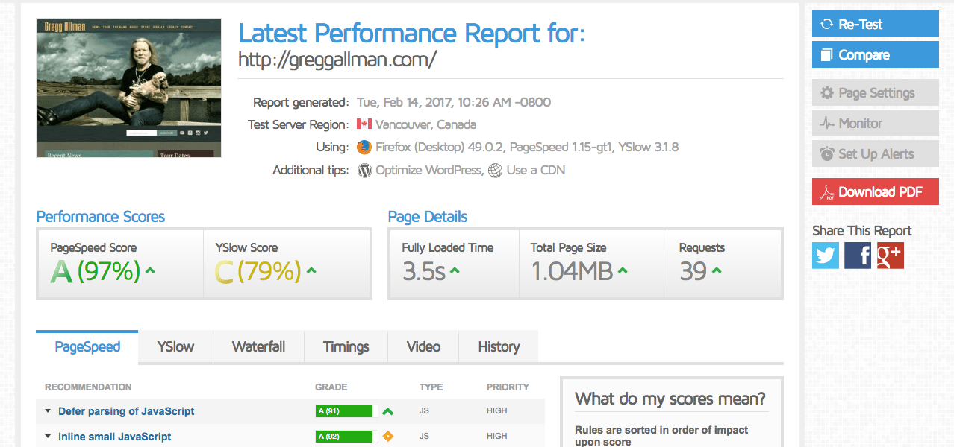This screenshot has width=954, height=447.
Task: Click the Page Details heading
Action: [x=428, y=217]
